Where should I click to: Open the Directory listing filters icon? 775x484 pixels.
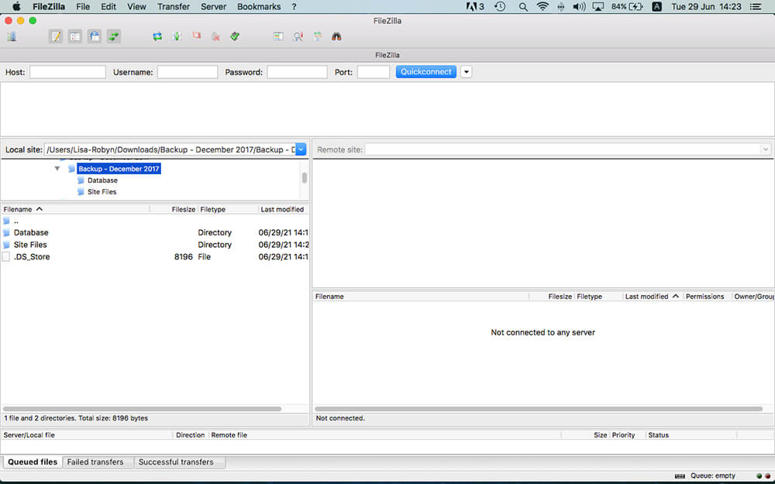(x=278, y=36)
